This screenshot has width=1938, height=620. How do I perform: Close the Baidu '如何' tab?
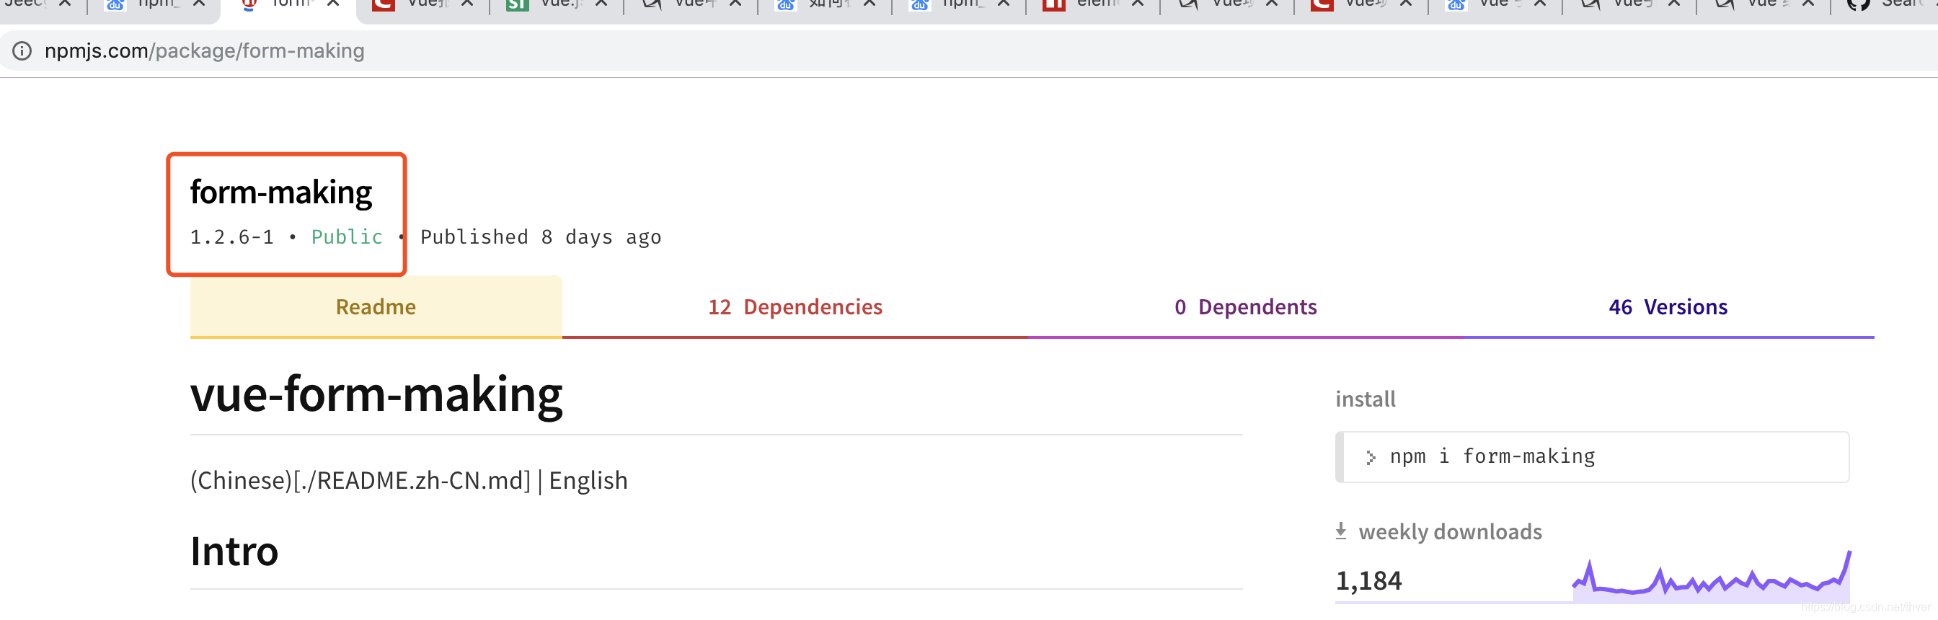(869, 4)
